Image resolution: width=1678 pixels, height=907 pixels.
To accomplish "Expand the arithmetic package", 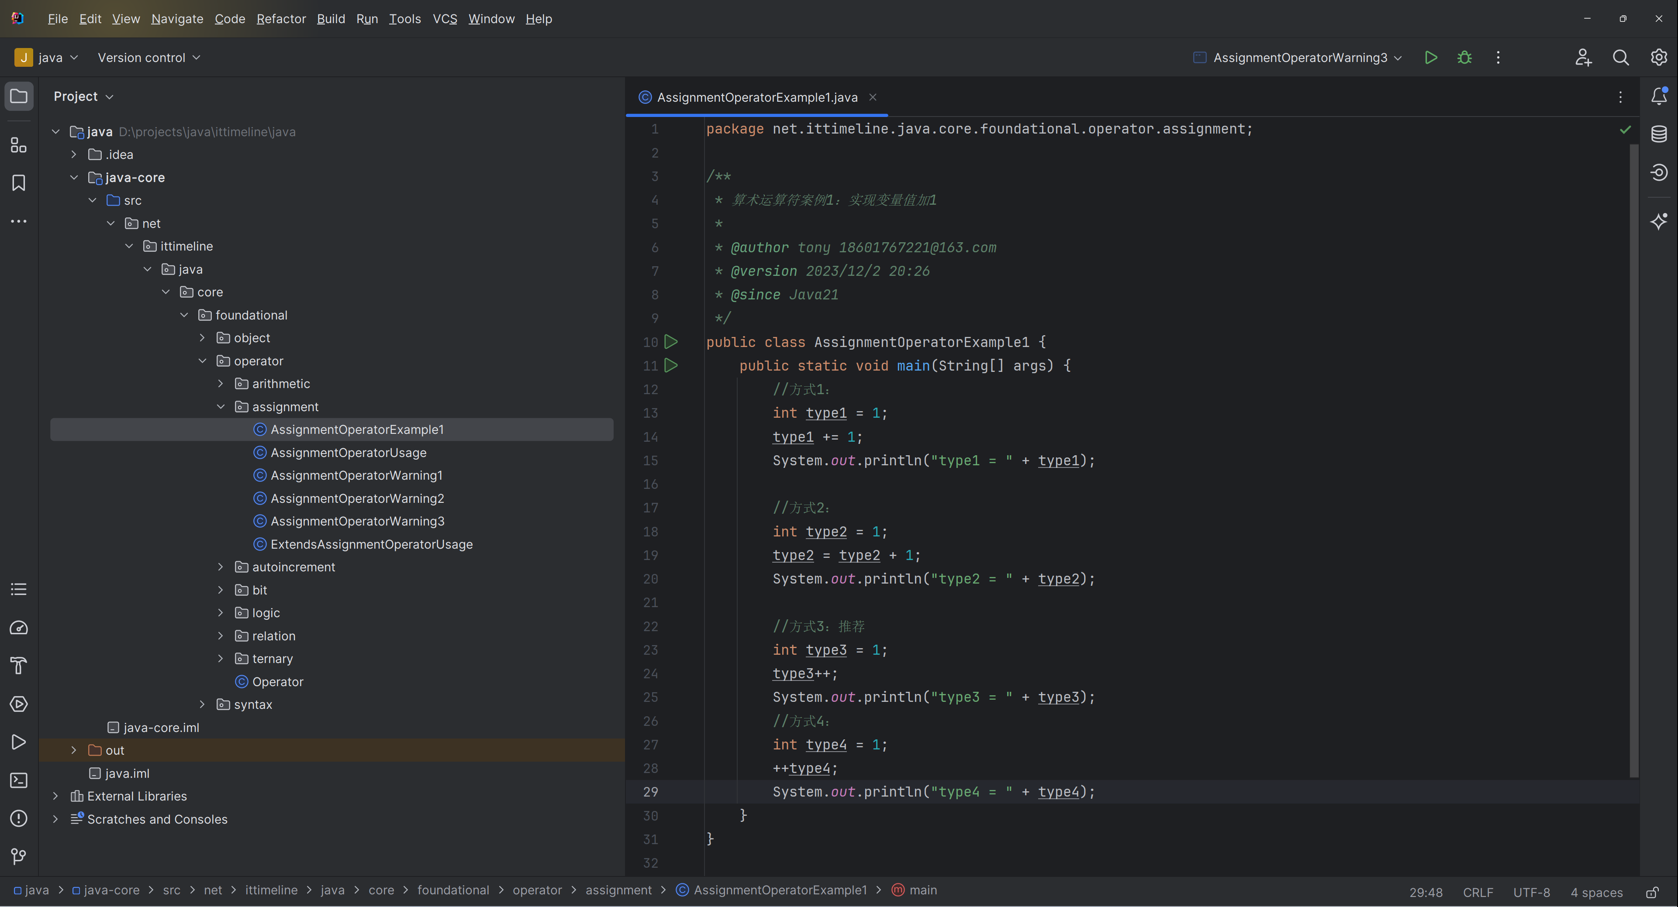I will [220, 384].
